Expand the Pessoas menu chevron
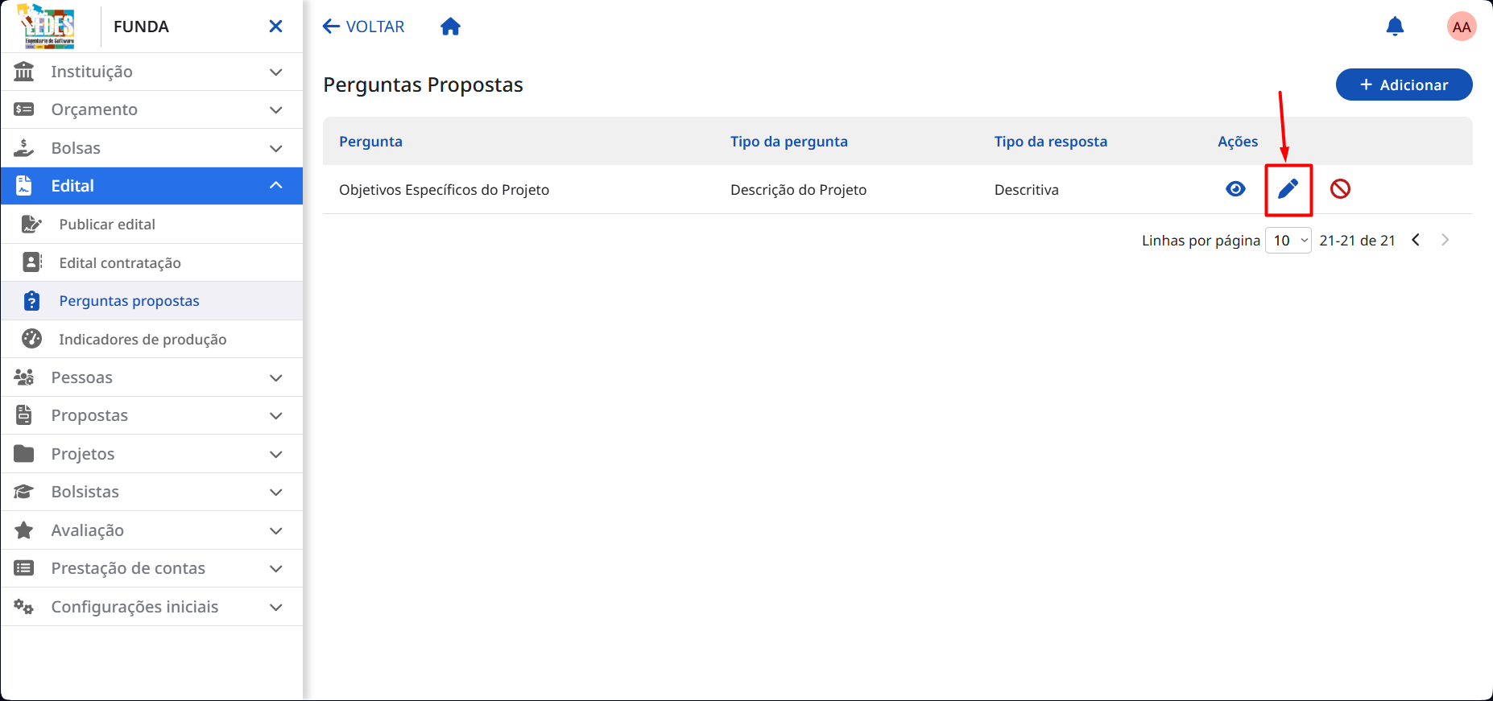The height and width of the screenshot is (701, 1493). point(275,377)
